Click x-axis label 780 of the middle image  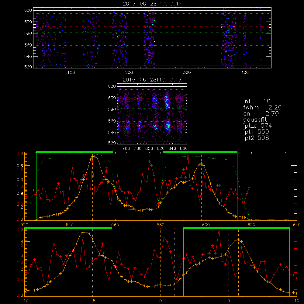[x=138, y=149]
